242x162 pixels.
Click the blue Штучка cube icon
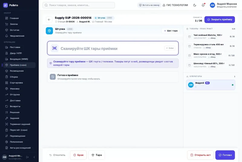tap(49, 31)
